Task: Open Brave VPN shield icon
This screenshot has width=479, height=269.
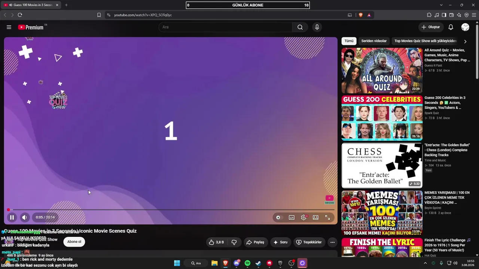Action: [x=466, y=15]
